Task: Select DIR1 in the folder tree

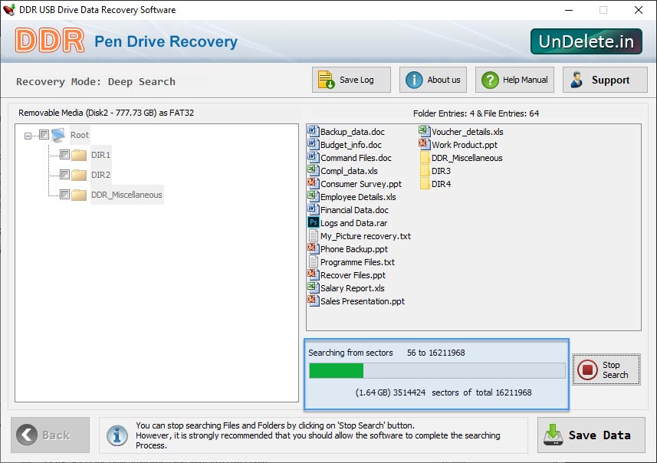Action: point(100,155)
